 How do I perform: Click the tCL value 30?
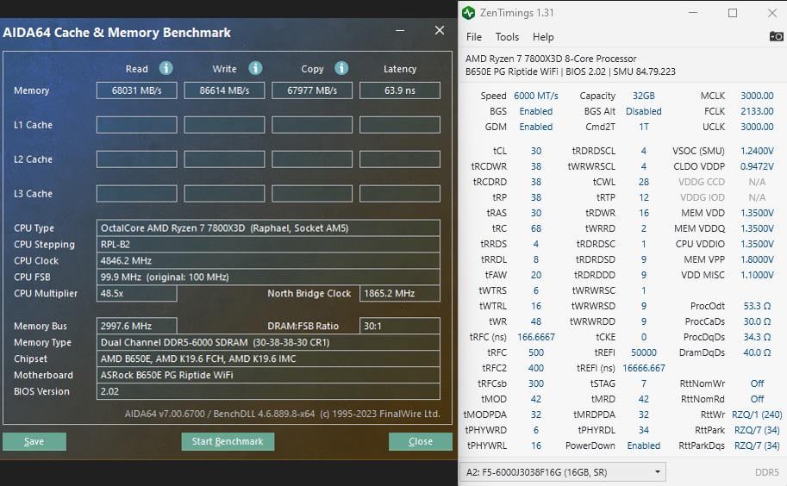(x=536, y=151)
